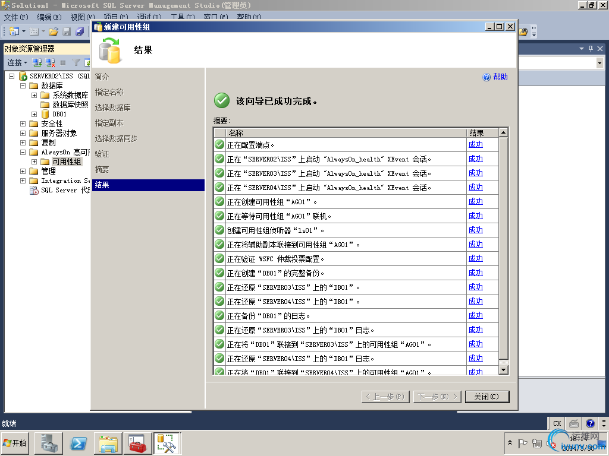
Task: Open 成功 link for creating AG01
Action: [x=475, y=202]
